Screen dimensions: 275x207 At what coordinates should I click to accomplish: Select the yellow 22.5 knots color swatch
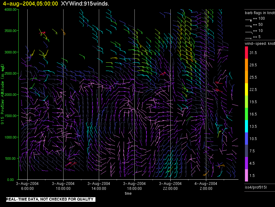(246, 89)
